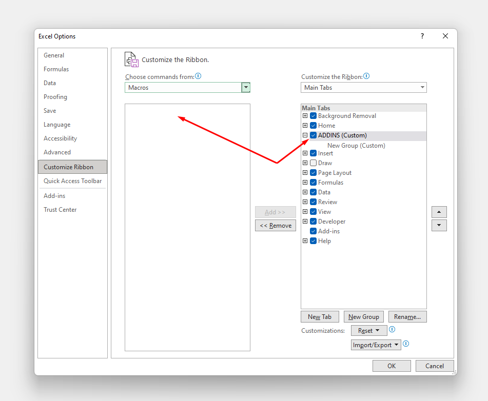
Task: Uncheck the Background Removal tab checkbox
Action: click(x=314, y=116)
